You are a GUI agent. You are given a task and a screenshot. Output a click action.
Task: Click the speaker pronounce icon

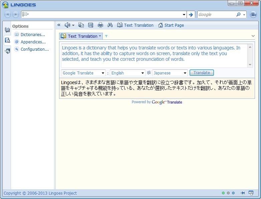67,25
